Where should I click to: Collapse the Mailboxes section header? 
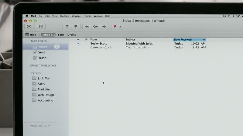pyautogui.click(x=39, y=41)
